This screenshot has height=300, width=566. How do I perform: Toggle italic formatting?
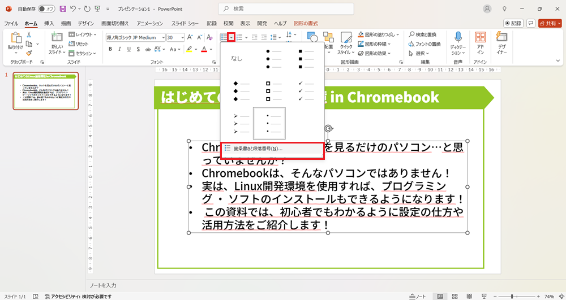[x=119, y=49]
